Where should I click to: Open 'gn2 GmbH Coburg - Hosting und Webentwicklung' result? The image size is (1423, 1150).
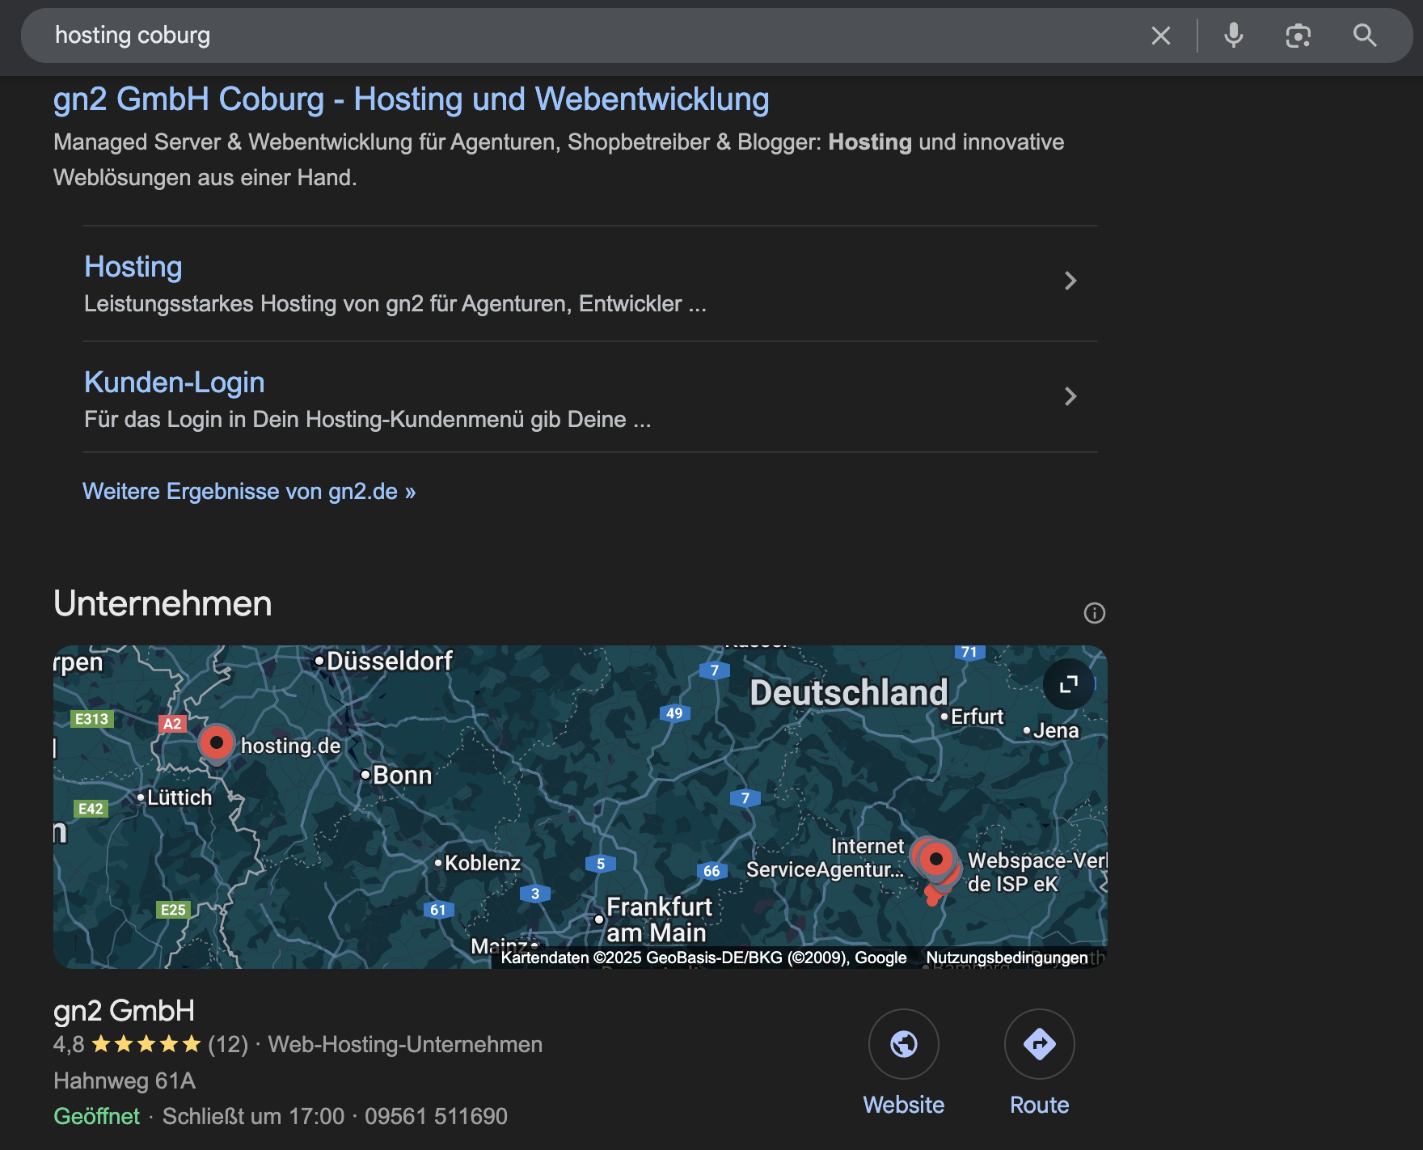[411, 99]
